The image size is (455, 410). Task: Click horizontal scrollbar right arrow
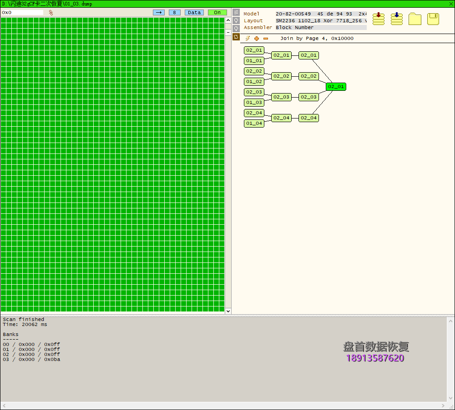tap(443, 405)
